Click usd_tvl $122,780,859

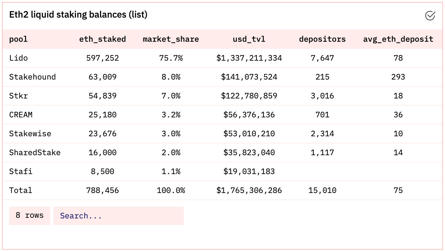(x=249, y=96)
